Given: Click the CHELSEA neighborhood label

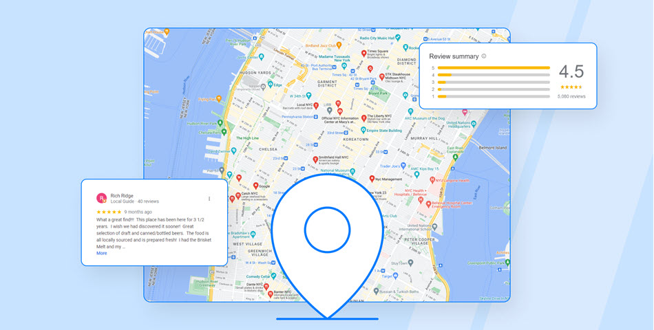Looking at the screenshot, I should point(268,149).
